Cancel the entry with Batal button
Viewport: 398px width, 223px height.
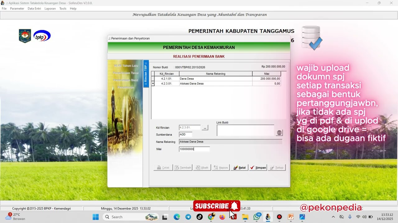(239, 168)
